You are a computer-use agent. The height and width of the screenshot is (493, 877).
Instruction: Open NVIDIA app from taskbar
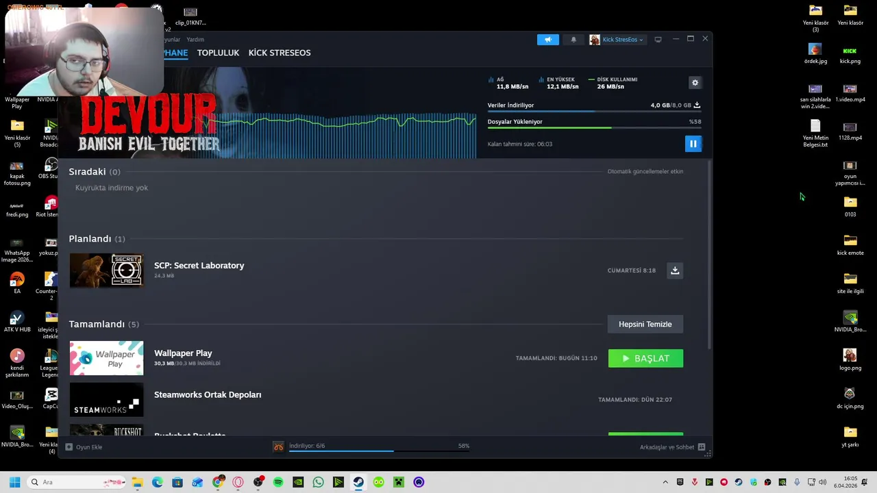(x=298, y=482)
